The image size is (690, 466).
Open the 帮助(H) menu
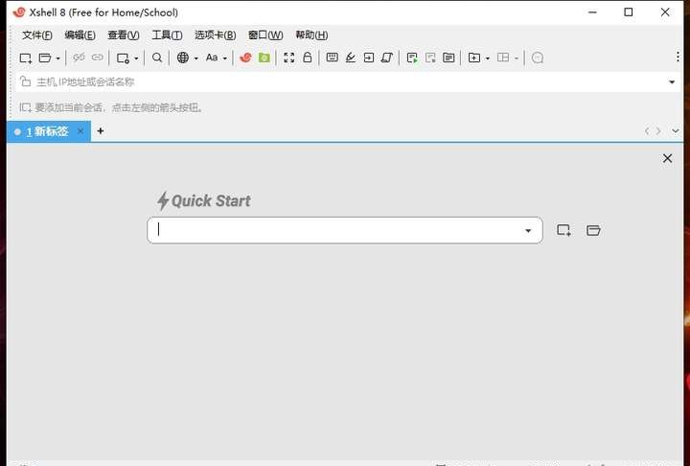tap(311, 35)
